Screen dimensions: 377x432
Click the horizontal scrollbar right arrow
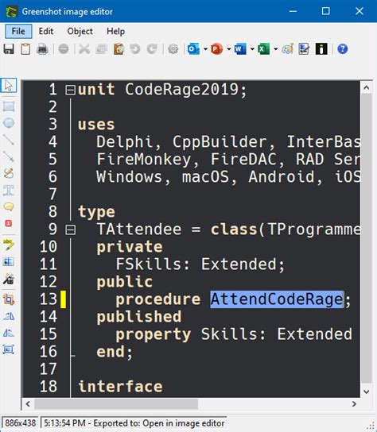coord(355,404)
